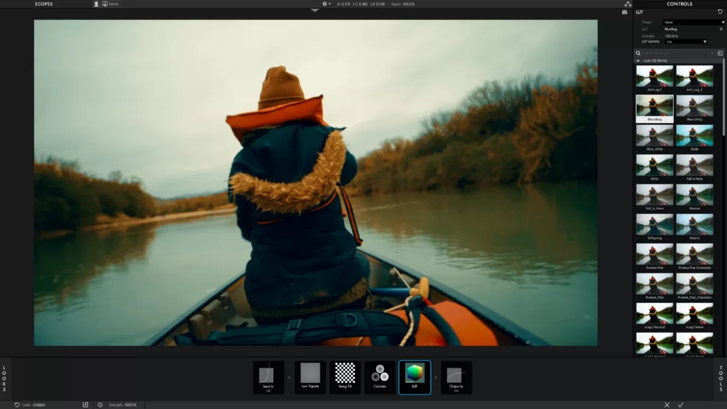Image resolution: width=727 pixels, height=409 pixels.
Task: Click the preview image of the canoe
Action: coord(316,183)
